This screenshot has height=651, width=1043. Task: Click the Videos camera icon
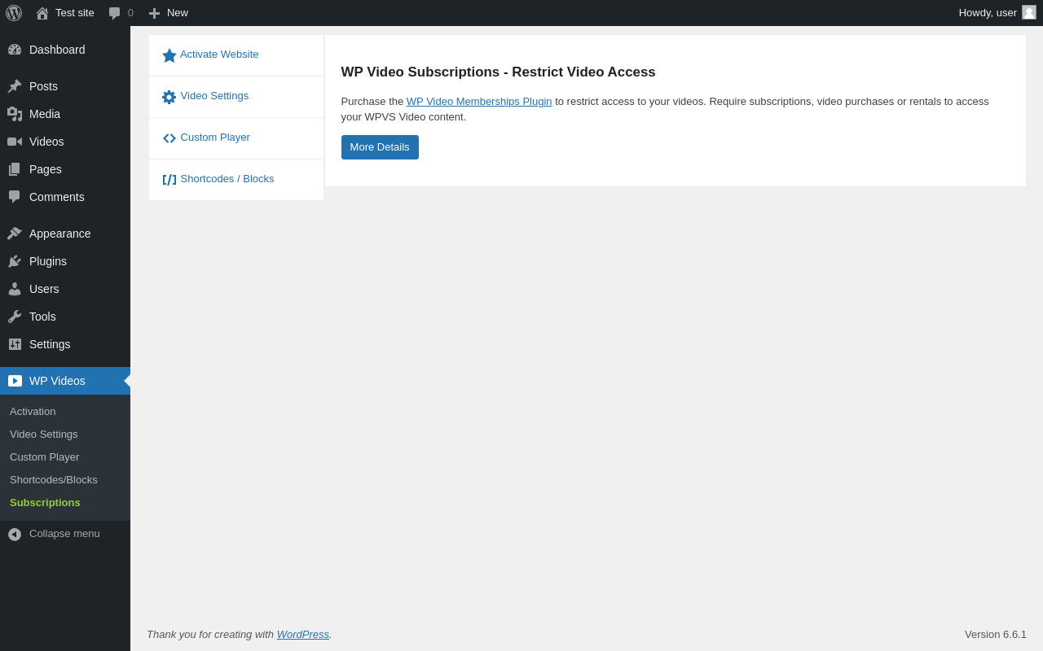tap(15, 142)
